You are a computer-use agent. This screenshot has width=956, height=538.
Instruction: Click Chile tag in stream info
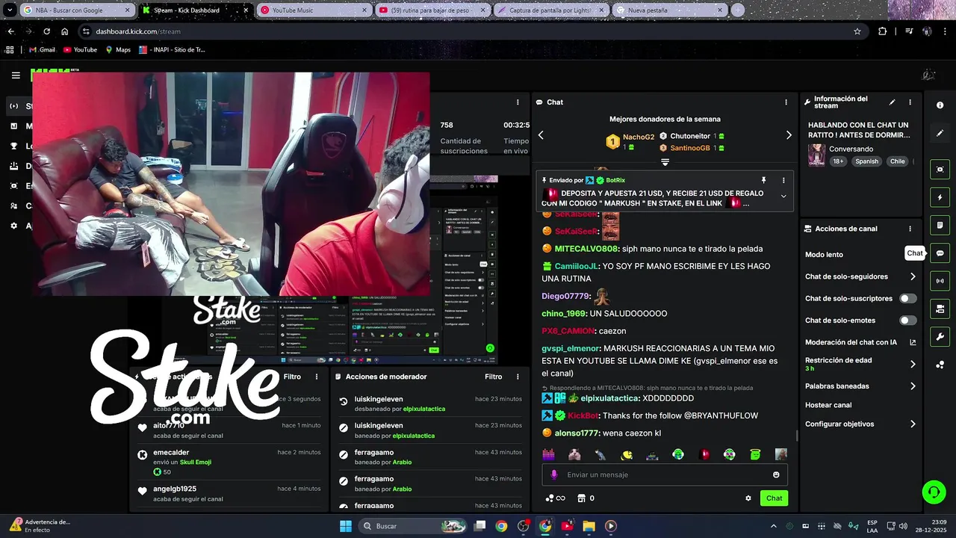897,161
